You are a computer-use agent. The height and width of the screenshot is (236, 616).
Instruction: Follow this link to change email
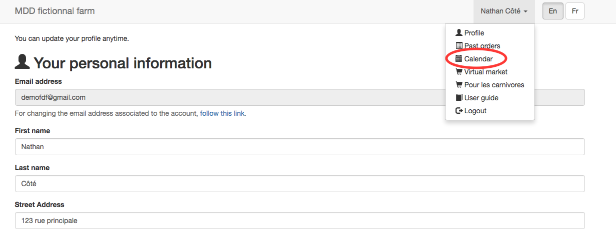point(222,113)
